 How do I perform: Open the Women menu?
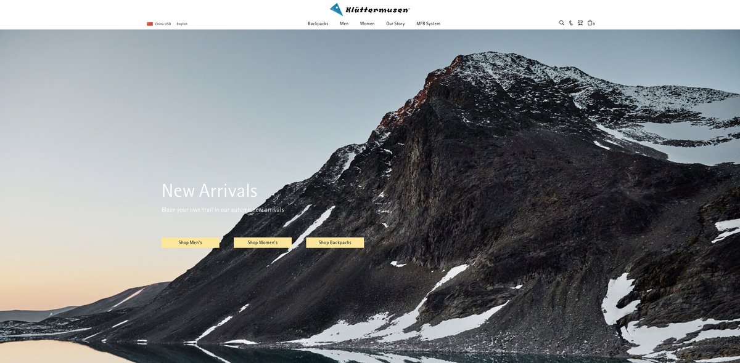pyautogui.click(x=368, y=24)
